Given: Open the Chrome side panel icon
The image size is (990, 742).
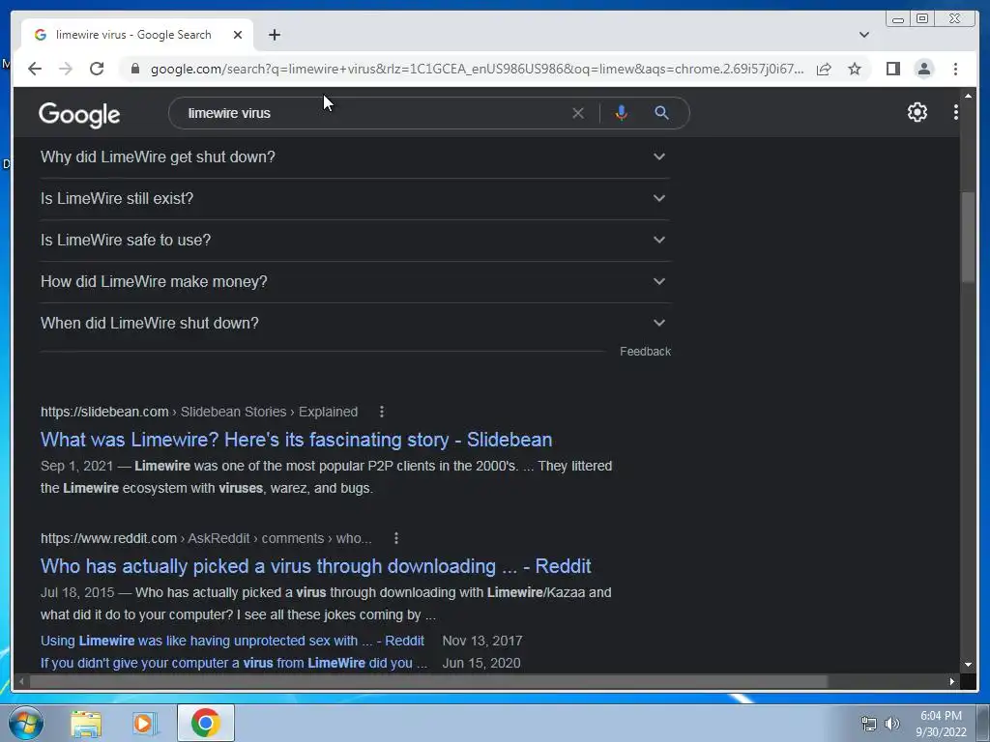Looking at the screenshot, I should [892, 69].
